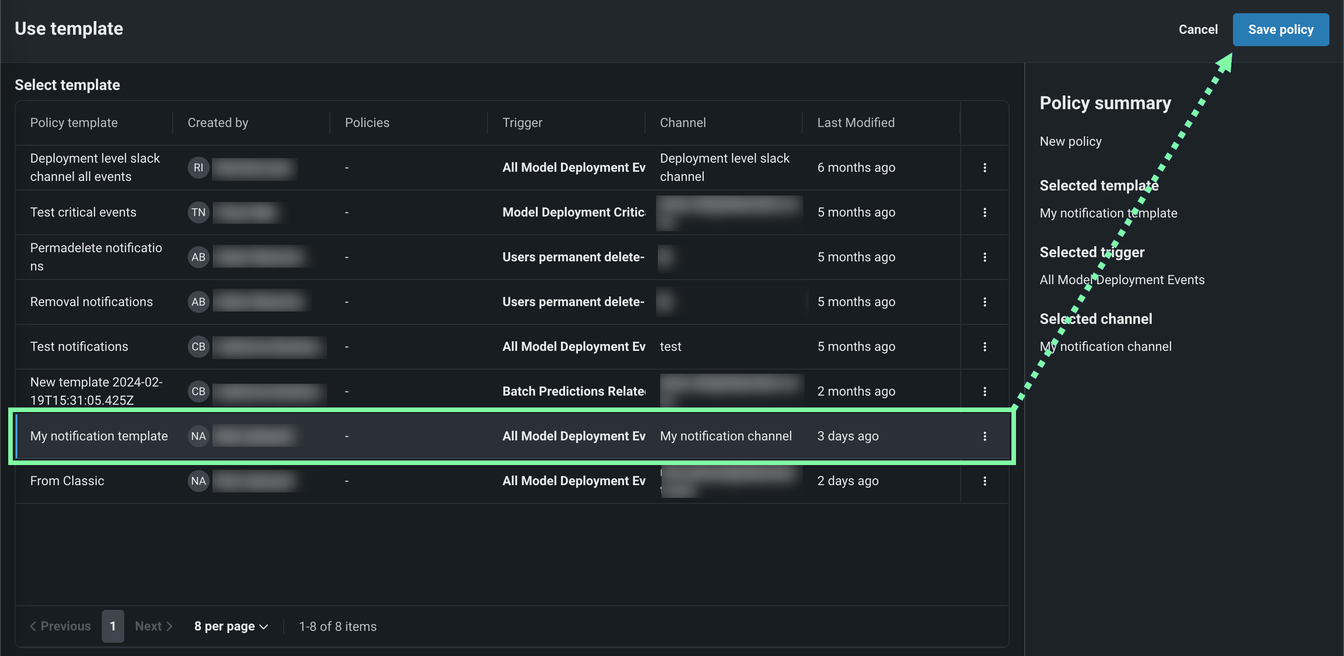This screenshot has width=1344, height=656.
Task: Open kebab menu for Permadelete notifications row
Action: click(x=984, y=257)
